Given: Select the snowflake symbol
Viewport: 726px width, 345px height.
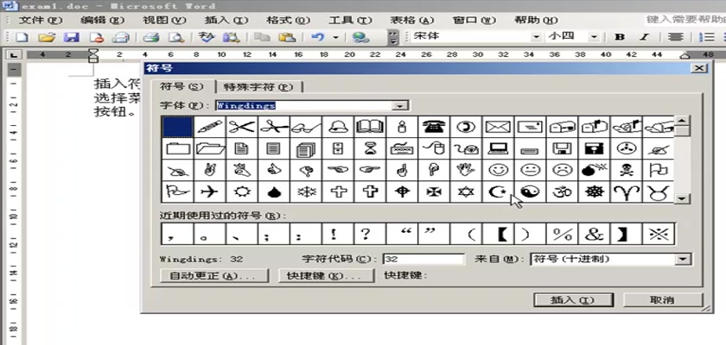Looking at the screenshot, I should pyautogui.click(x=306, y=191).
